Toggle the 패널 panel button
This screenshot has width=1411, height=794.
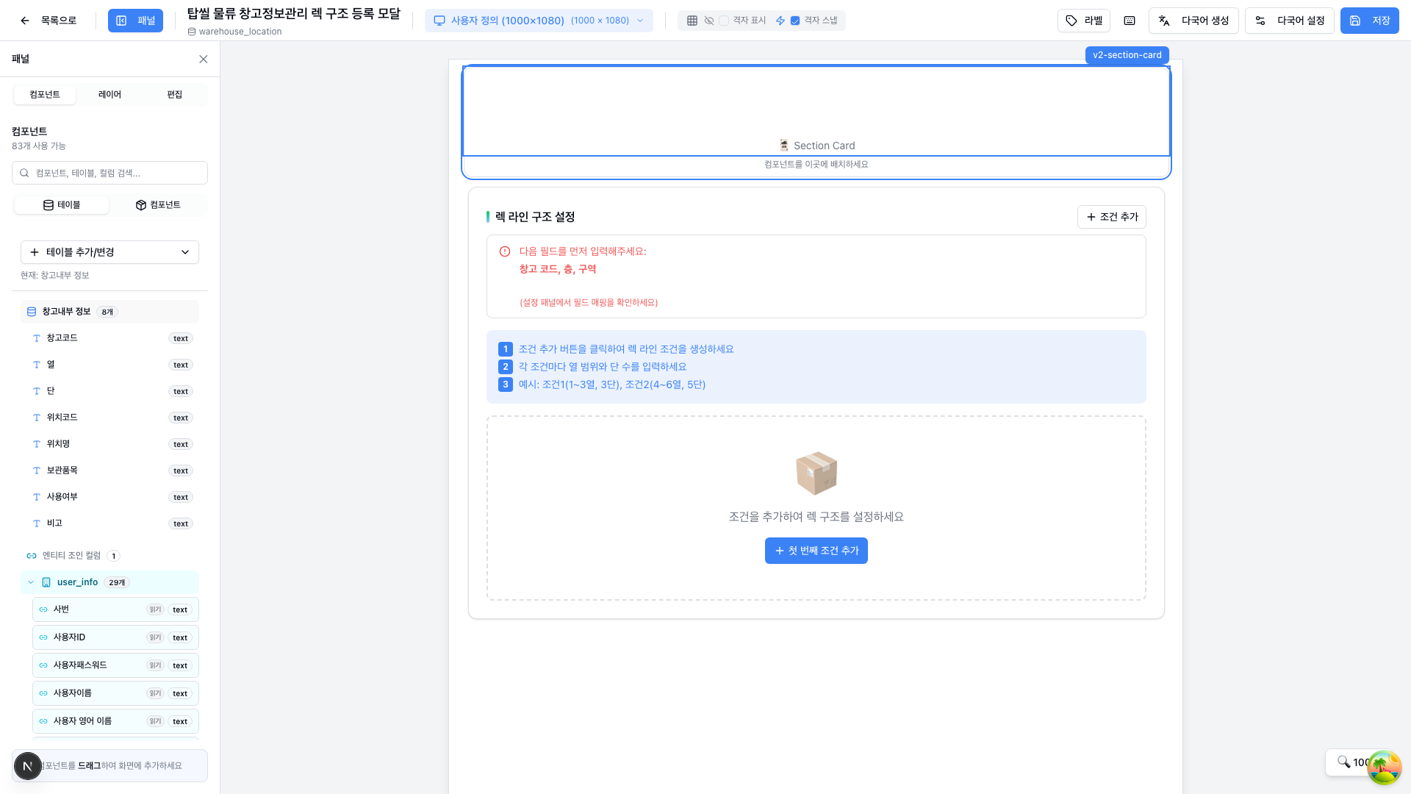(135, 21)
